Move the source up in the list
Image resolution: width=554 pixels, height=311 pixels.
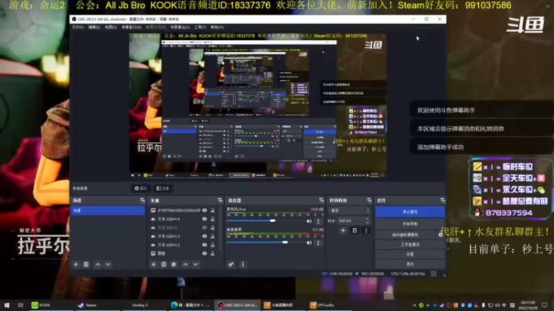pos(186,264)
